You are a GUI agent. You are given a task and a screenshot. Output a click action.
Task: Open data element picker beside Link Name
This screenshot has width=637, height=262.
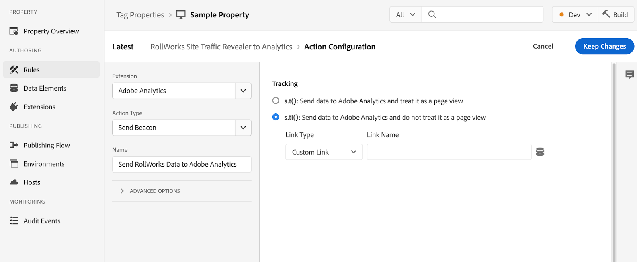(x=540, y=152)
